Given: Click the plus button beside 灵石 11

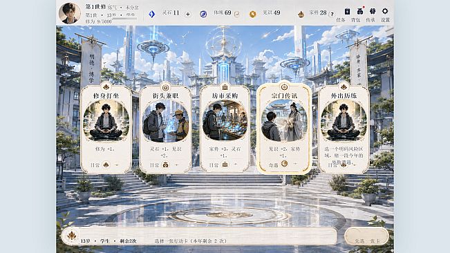Looking at the screenshot, I should click(x=188, y=14).
